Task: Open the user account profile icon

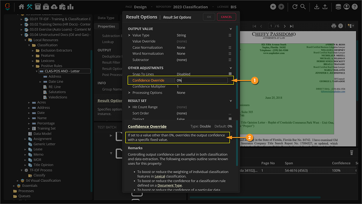Action: (347, 7)
